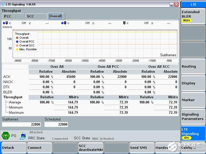Switch to the SCC tab

36,16
